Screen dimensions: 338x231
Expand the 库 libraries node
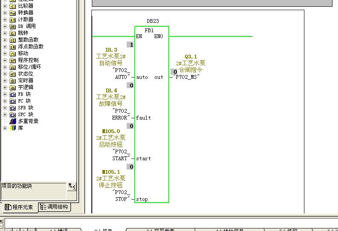tap(5, 128)
